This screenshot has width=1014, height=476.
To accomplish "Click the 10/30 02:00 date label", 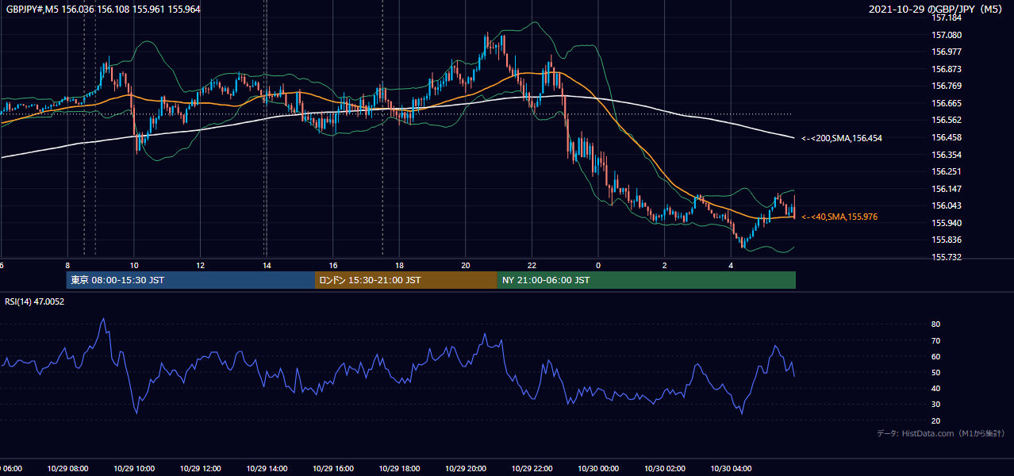I will [x=665, y=468].
